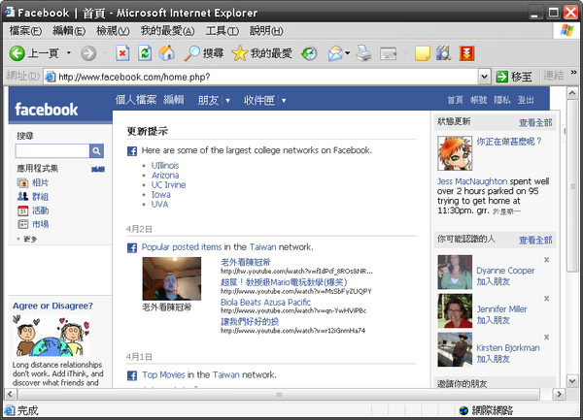Dismiss Kirsten Bjorkman suggestion with X

coord(546,338)
